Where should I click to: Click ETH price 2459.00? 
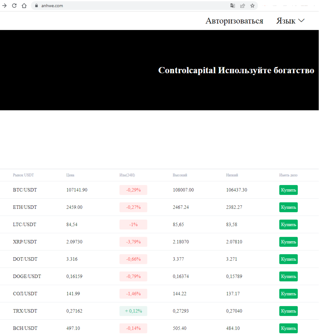tap(74, 207)
